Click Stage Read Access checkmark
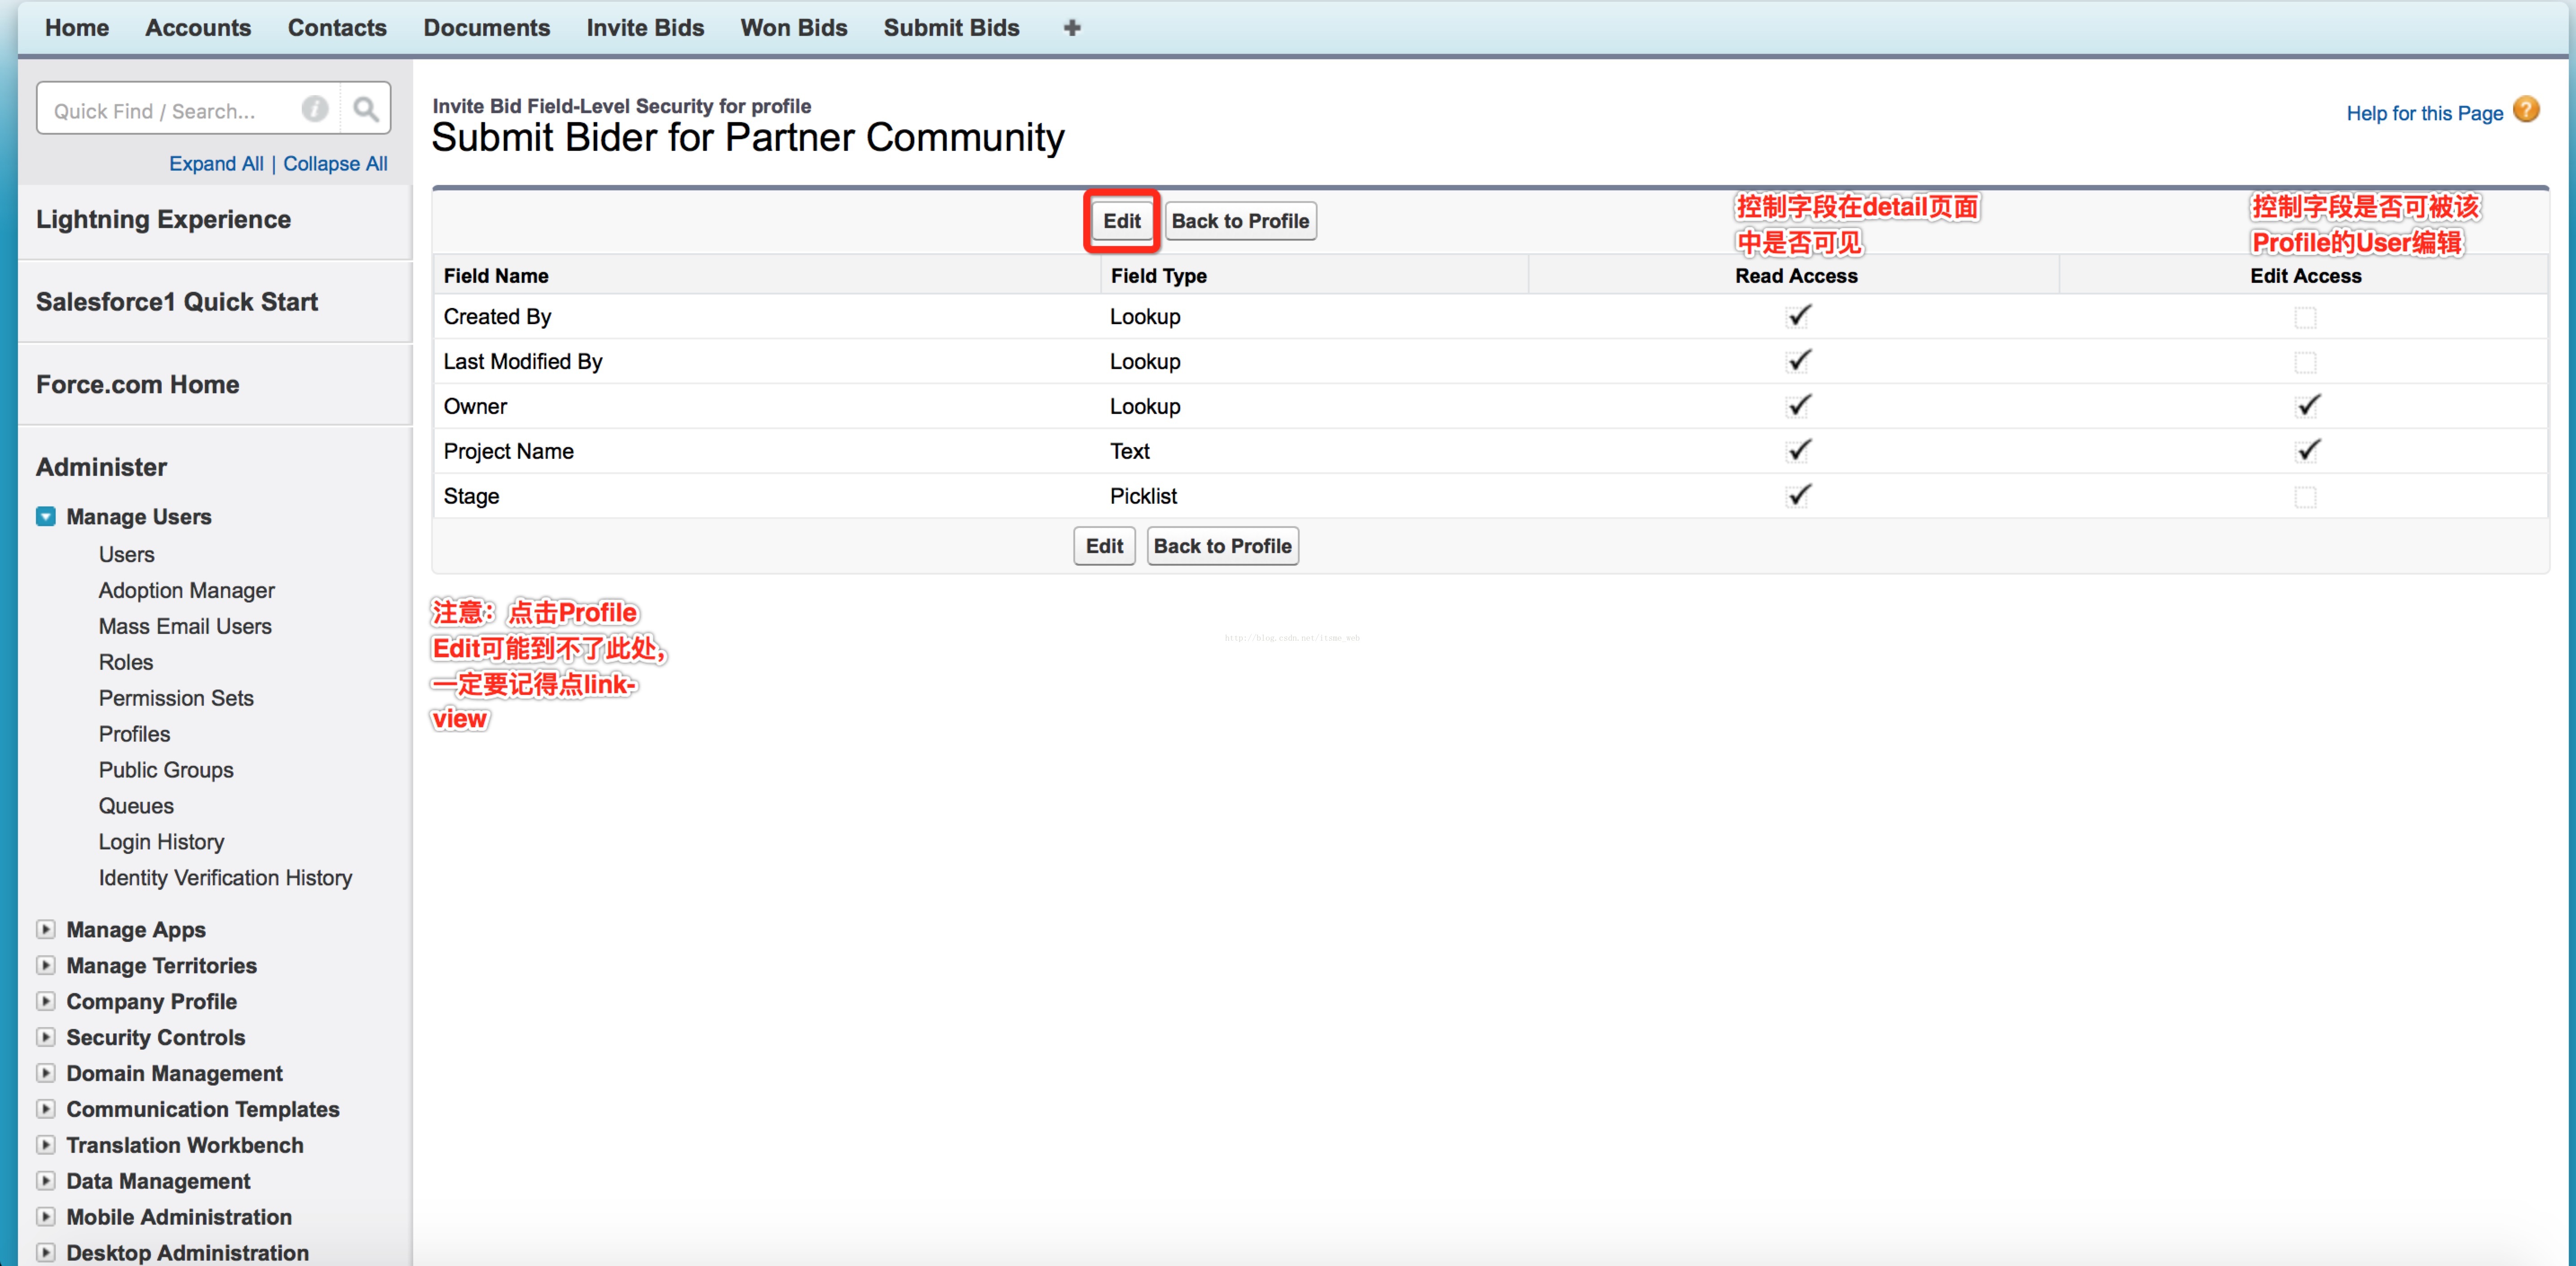The image size is (2576, 1266). 1798,496
